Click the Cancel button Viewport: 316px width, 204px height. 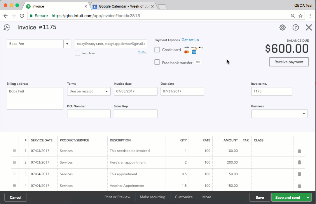[x=15, y=197]
